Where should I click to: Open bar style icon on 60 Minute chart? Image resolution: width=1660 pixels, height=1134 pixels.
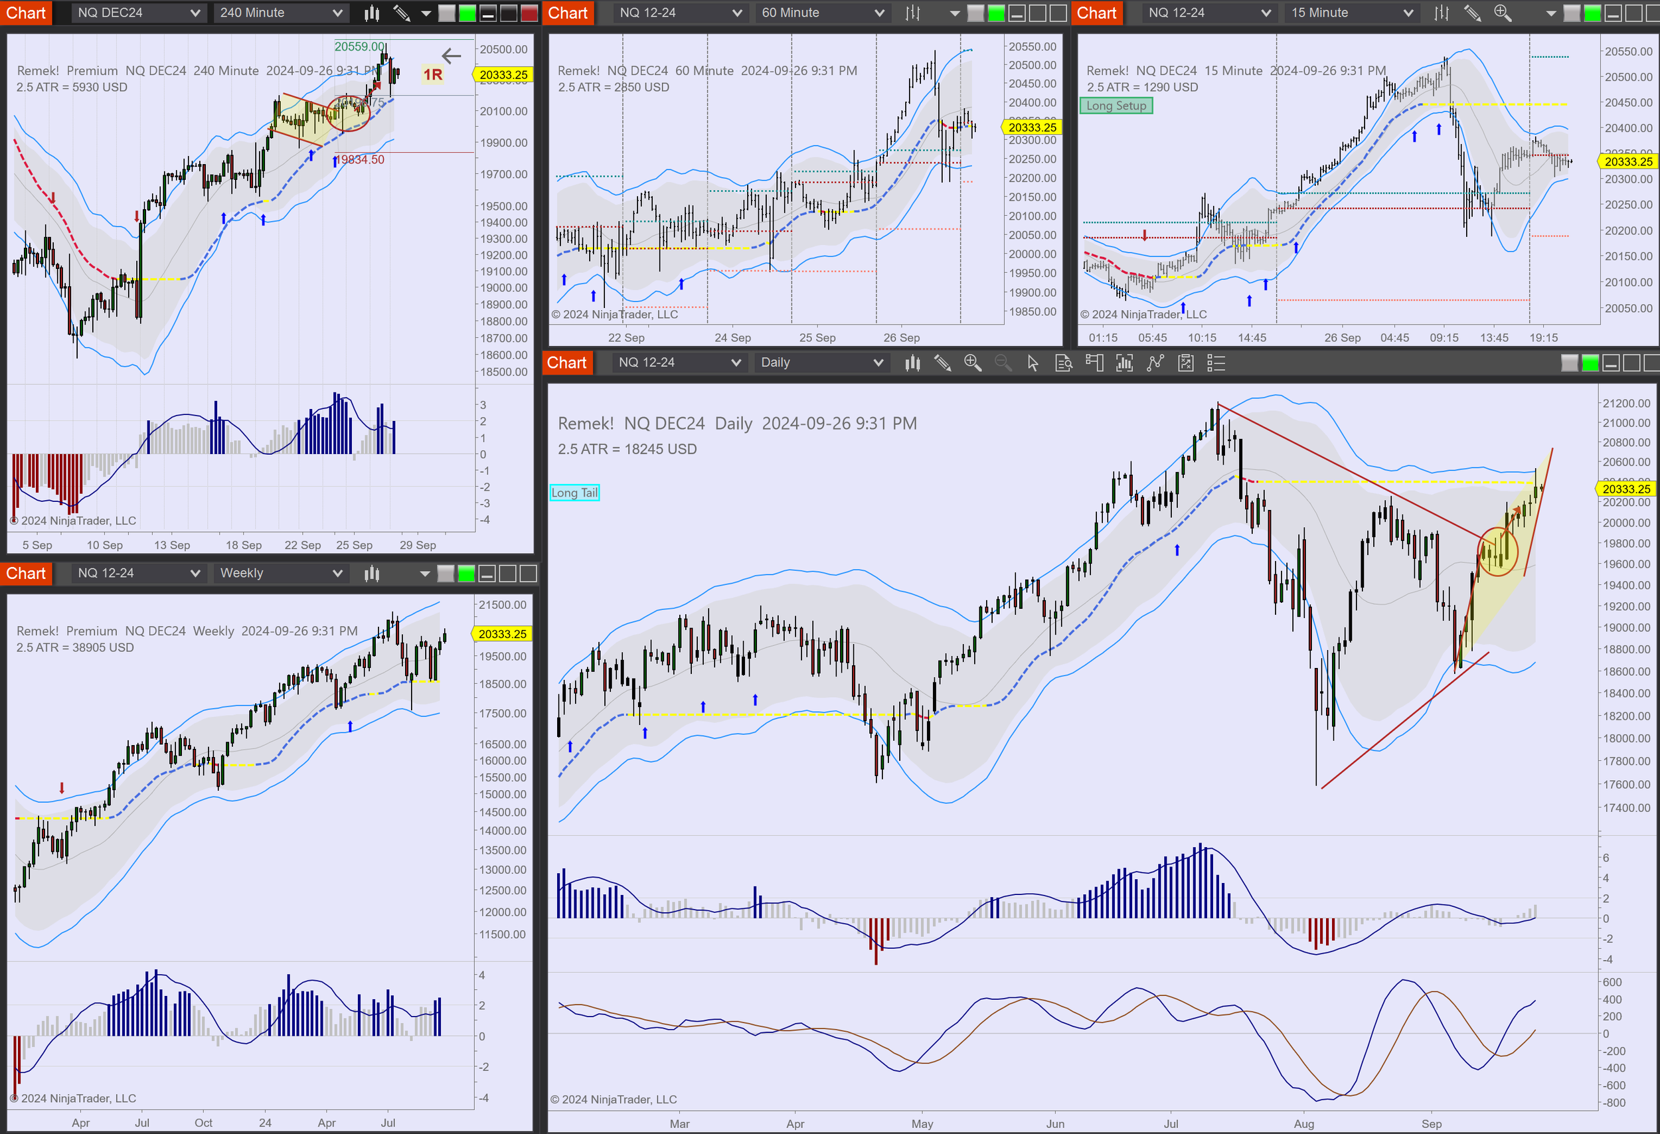(913, 13)
